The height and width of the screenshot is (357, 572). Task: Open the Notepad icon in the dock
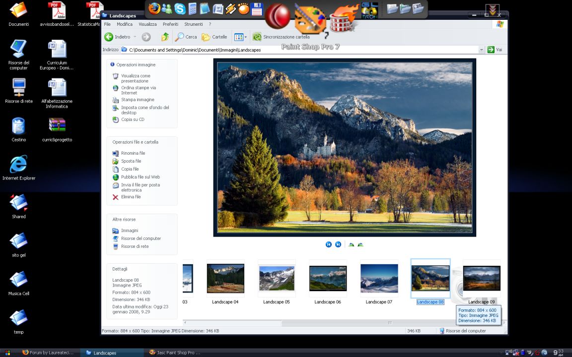[x=205, y=8]
